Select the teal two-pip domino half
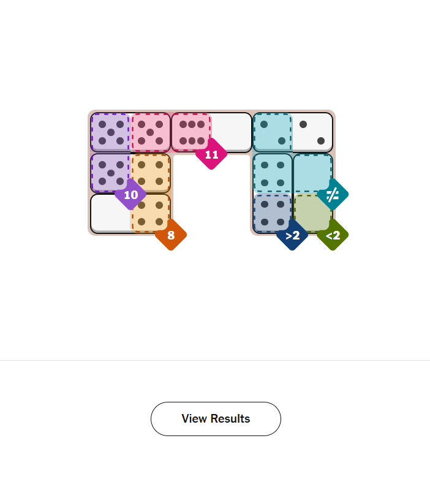This screenshot has width=430, height=490. coord(272,132)
